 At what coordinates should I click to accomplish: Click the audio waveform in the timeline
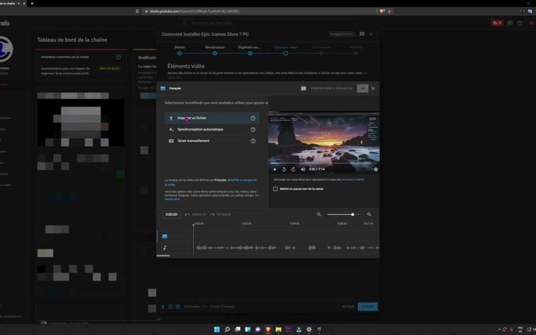[287, 248]
